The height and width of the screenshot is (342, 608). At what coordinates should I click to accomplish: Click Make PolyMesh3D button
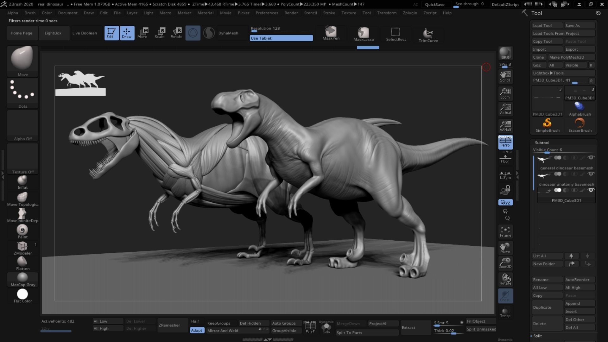[x=572, y=57]
